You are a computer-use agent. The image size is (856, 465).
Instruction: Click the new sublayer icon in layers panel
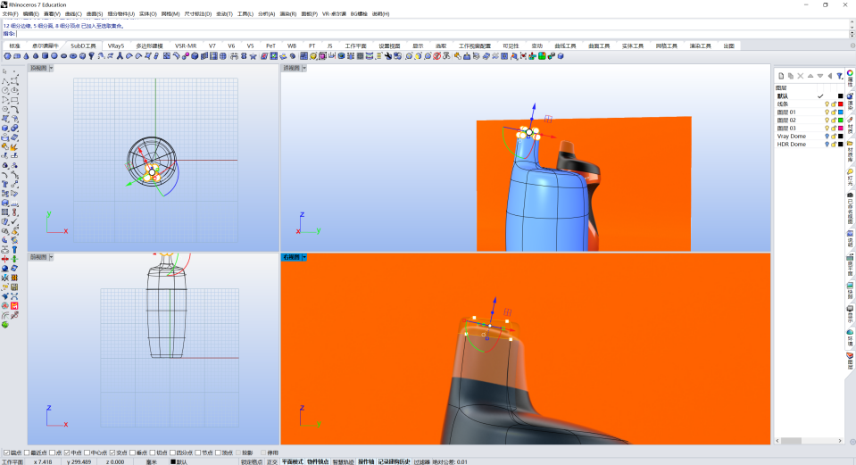click(791, 76)
